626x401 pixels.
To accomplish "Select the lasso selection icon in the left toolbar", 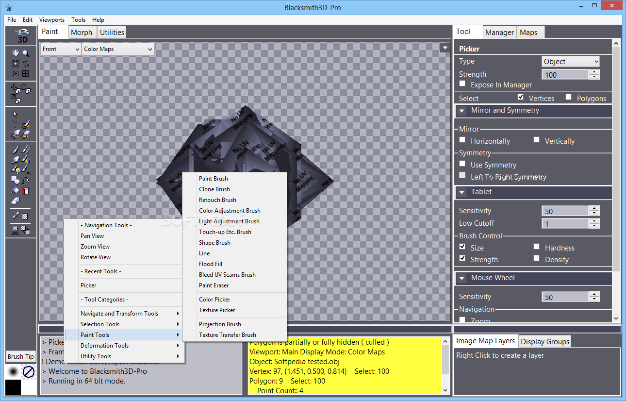I will pyautogui.click(x=16, y=125).
